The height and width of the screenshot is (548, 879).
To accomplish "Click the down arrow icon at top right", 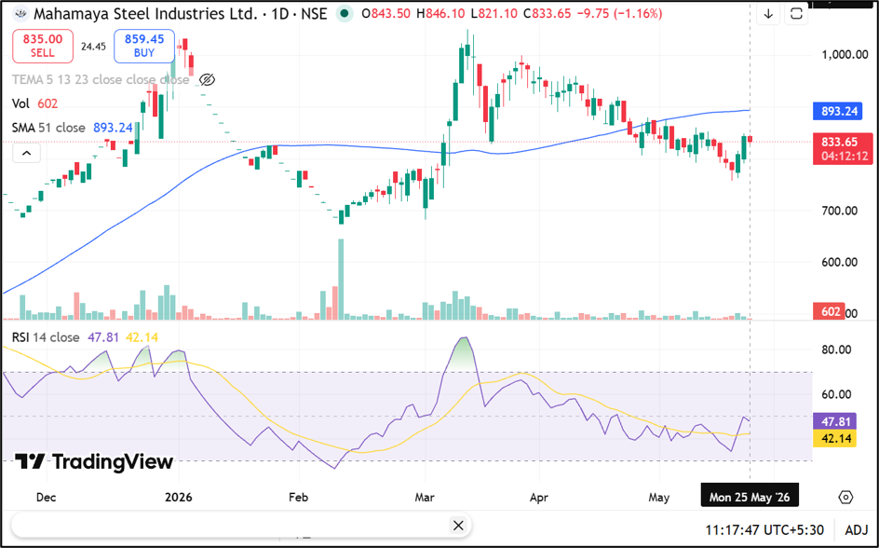I will click(x=768, y=14).
